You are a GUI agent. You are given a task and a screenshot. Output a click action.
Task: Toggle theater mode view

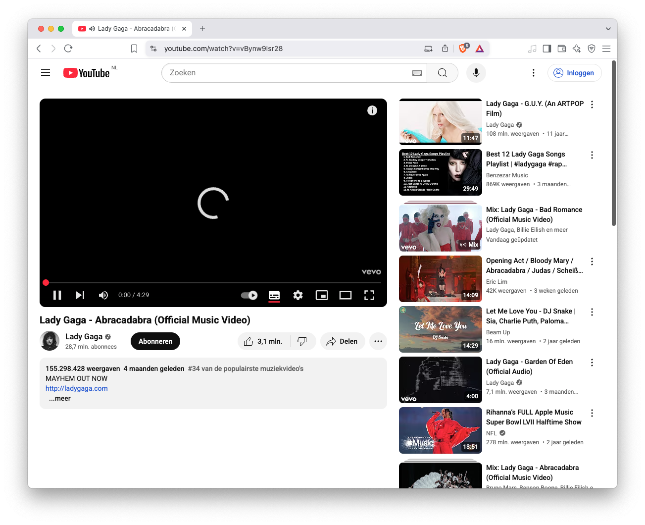(x=346, y=295)
